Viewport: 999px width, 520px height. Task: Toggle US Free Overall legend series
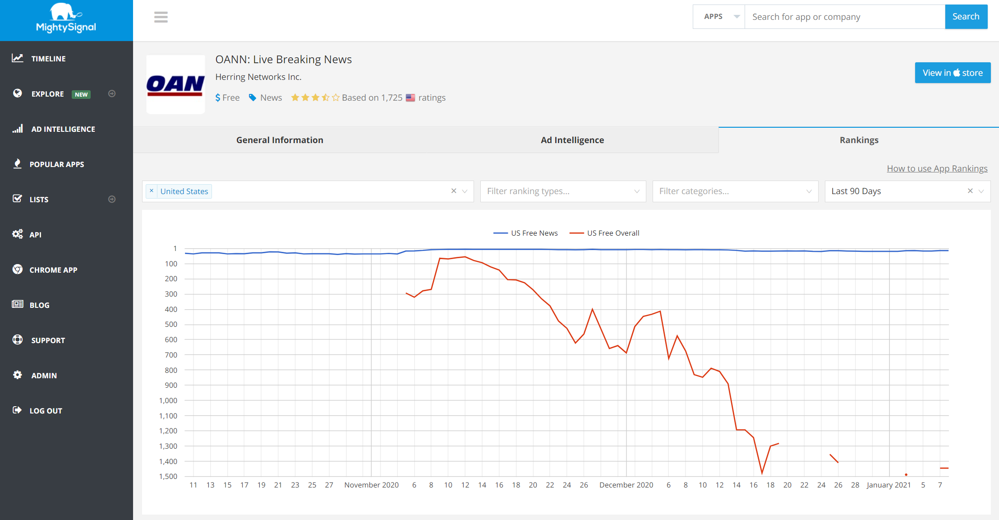click(604, 233)
